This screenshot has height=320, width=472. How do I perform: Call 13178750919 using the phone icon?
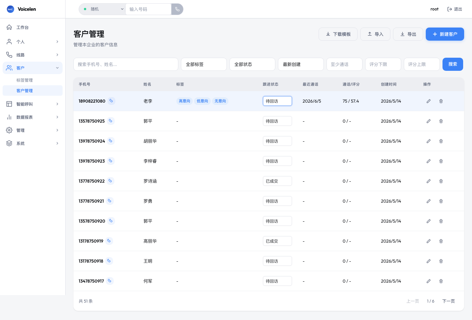click(109, 241)
